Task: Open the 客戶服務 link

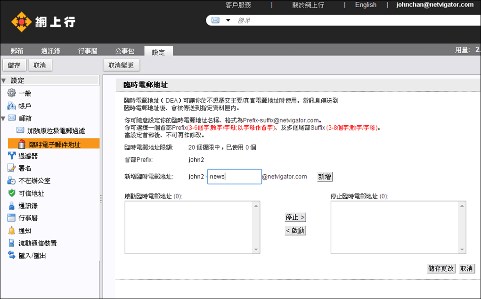Action: pos(238,5)
